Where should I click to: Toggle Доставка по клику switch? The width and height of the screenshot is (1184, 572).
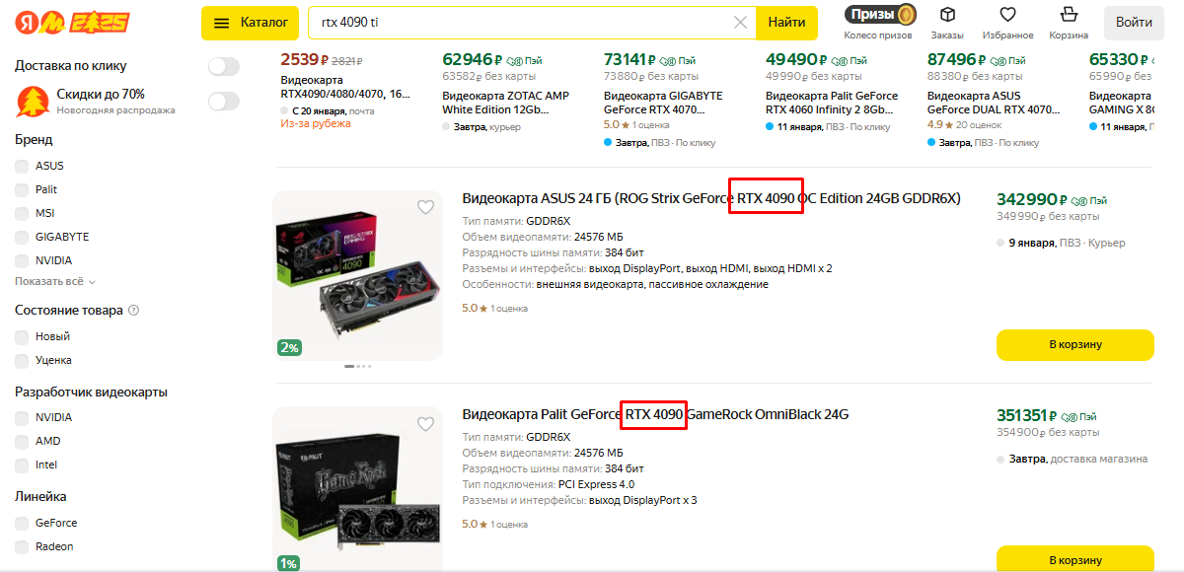[x=224, y=66]
